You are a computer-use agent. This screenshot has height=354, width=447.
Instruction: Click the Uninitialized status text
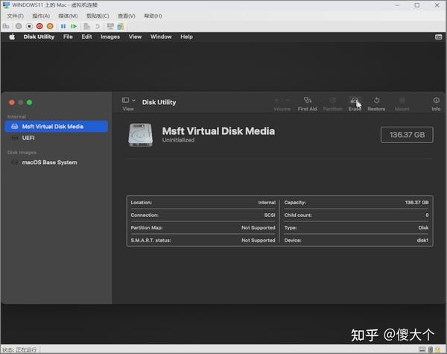coord(178,140)
